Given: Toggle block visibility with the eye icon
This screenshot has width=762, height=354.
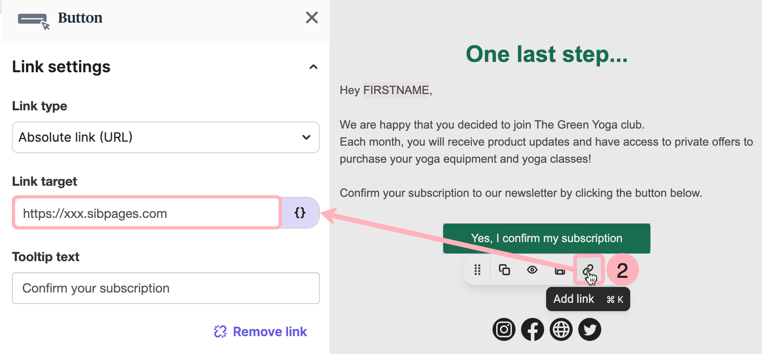Looking at the screenshot, I should click(532, 270).
